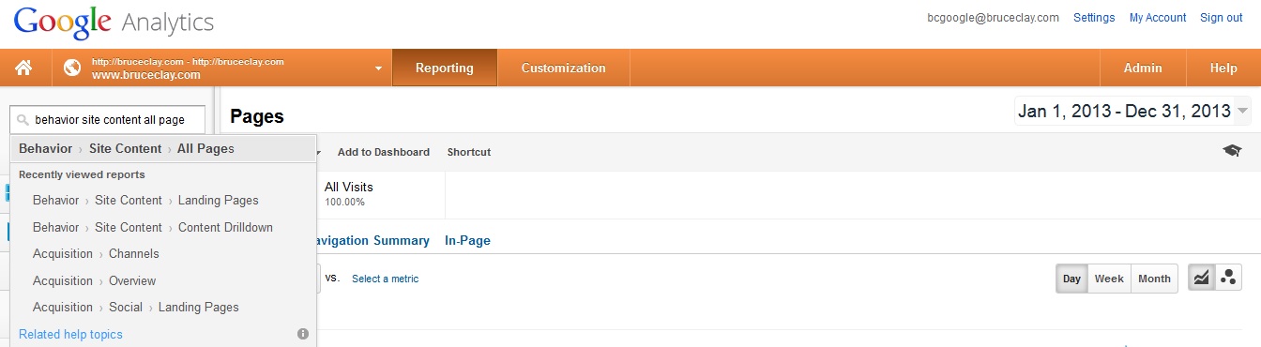Open the Customization tab

point(563,68)
